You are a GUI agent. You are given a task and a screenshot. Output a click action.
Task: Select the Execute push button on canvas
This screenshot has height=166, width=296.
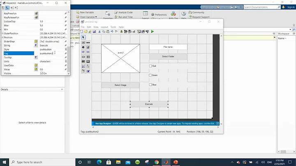(x=149, y=104)
